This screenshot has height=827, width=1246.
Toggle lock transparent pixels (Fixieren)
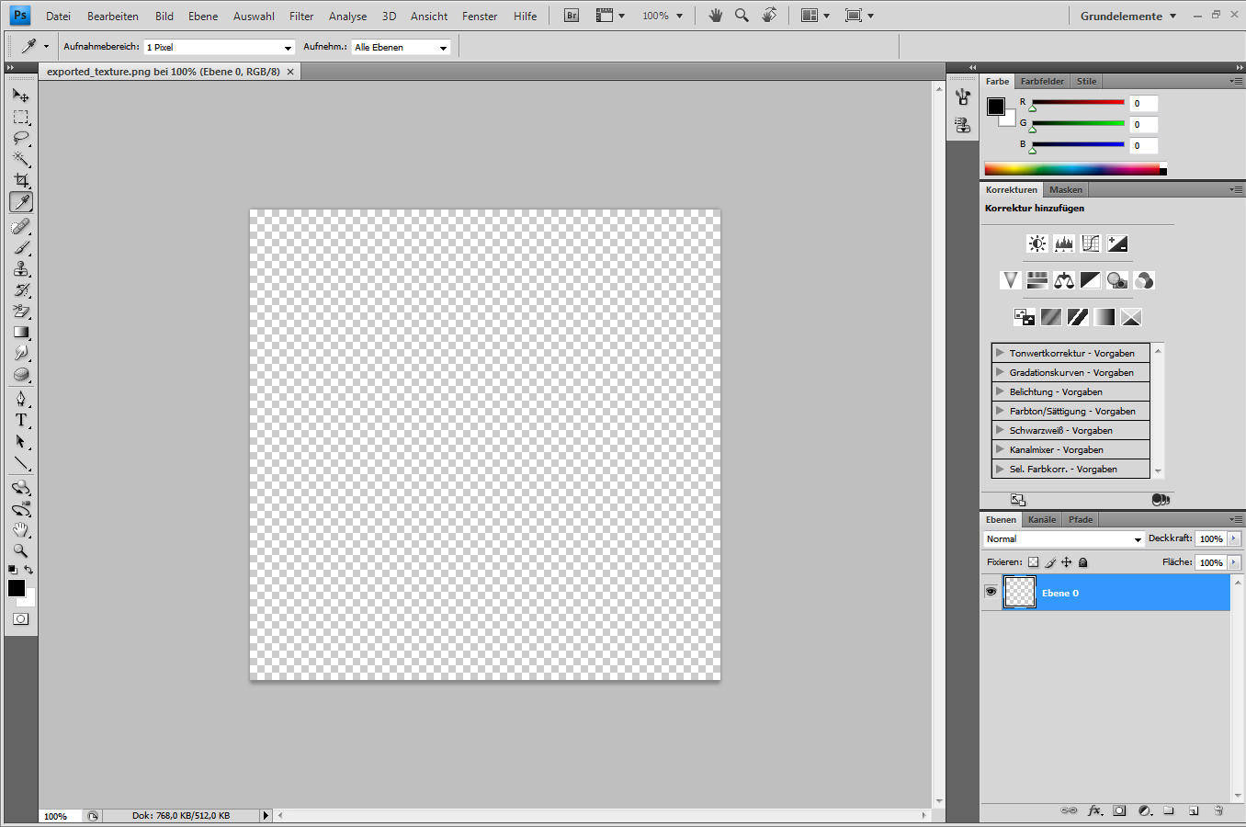click(x=1033, y=562)
